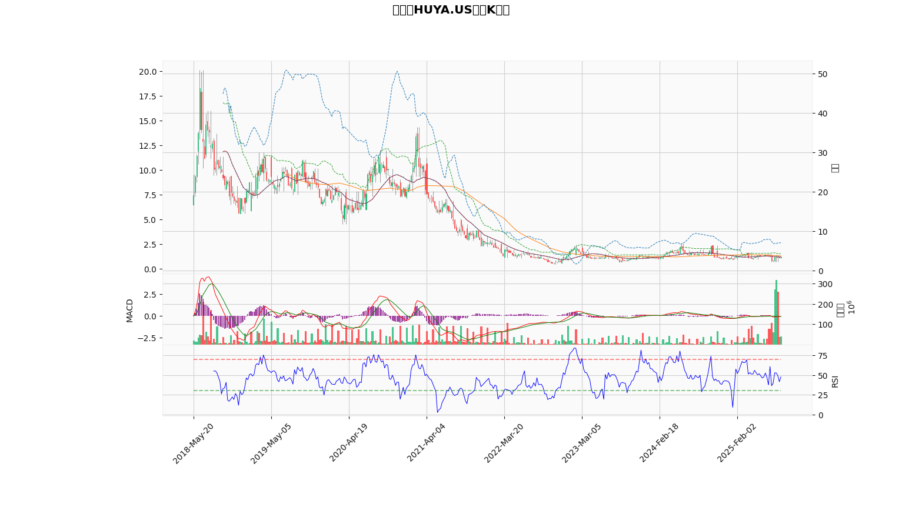This screenshot has height=507, width=902.
Task: Click the RSI axis title
Action: 835,381
